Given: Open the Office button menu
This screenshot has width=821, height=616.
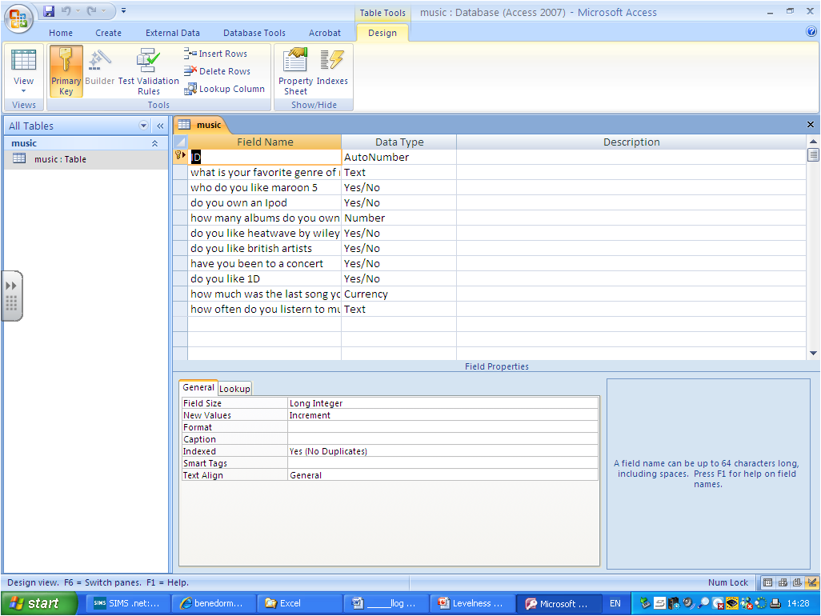Looking at the screenshot, I should pyautogui.click(x=18, y=18).
